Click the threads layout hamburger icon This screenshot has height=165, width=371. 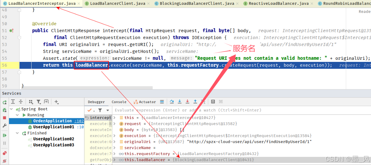click(x=162, y=102)
